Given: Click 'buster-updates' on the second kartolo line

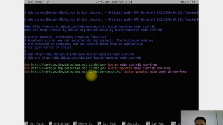Looking at the screenshot, I should click(120, 68).
